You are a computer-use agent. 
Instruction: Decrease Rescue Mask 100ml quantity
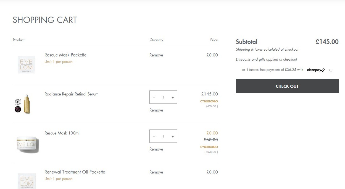coord(154,136)
